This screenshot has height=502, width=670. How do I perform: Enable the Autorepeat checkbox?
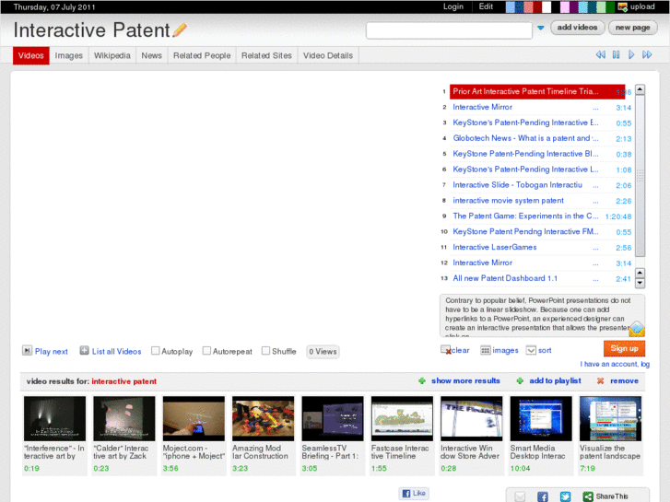pyautogui.click(x=206, y=351)
